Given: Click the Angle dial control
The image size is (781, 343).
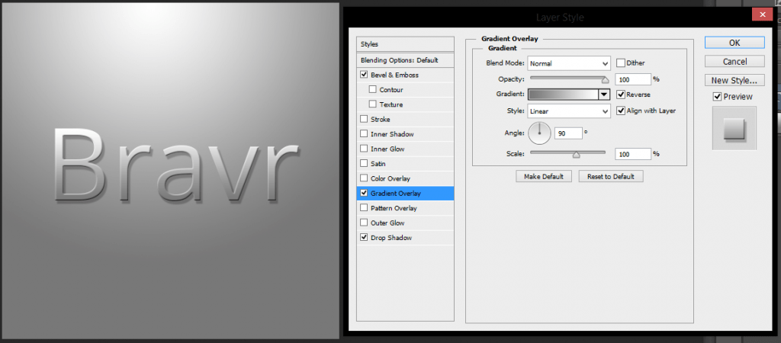Looking at the screenshot, I should pos(539,133).
